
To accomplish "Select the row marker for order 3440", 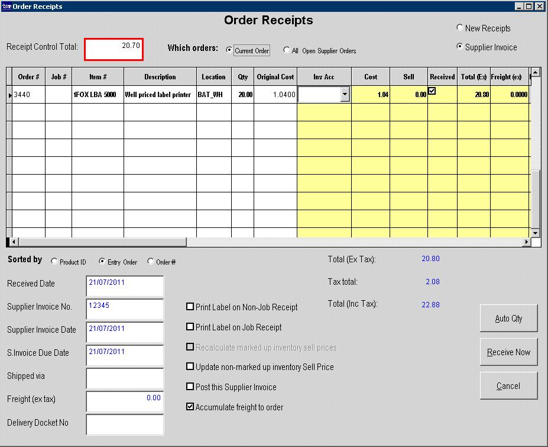I will click(9, 95).
